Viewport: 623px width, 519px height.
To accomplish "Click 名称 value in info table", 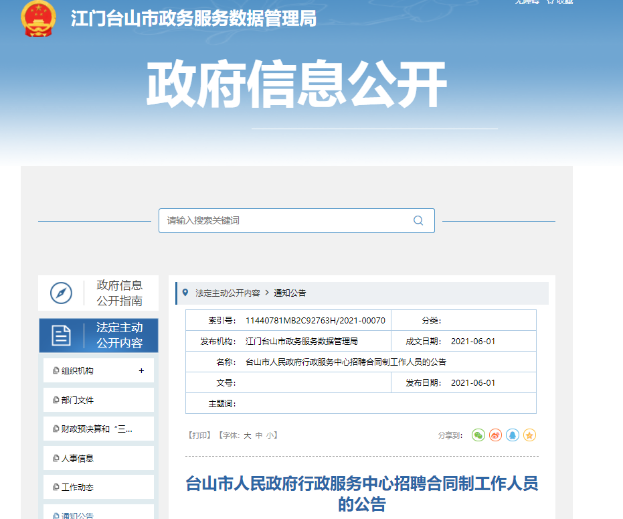I will pos(346,362).
